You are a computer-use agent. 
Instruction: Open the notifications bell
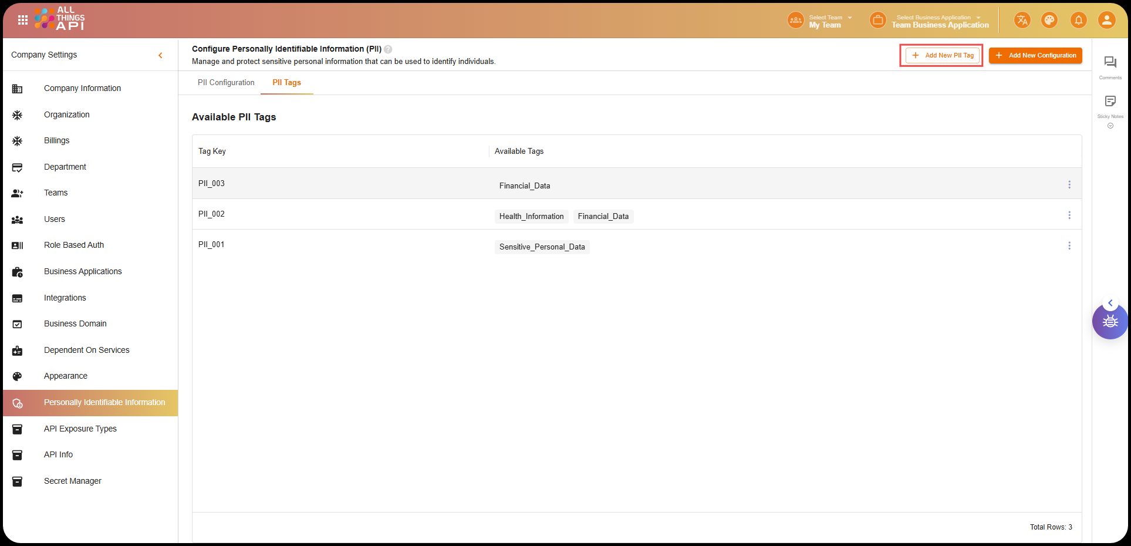tap(1078, 21)
